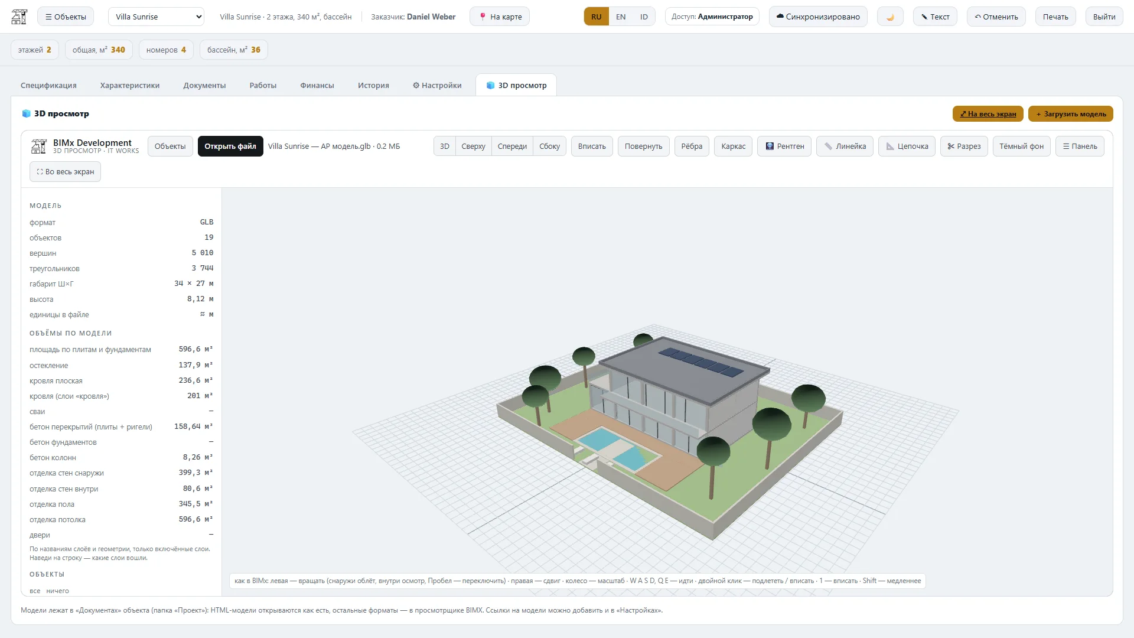1134x638 pixels.
Task: Activate the Разрез section cut tool
Action: (x=964, y=147)
